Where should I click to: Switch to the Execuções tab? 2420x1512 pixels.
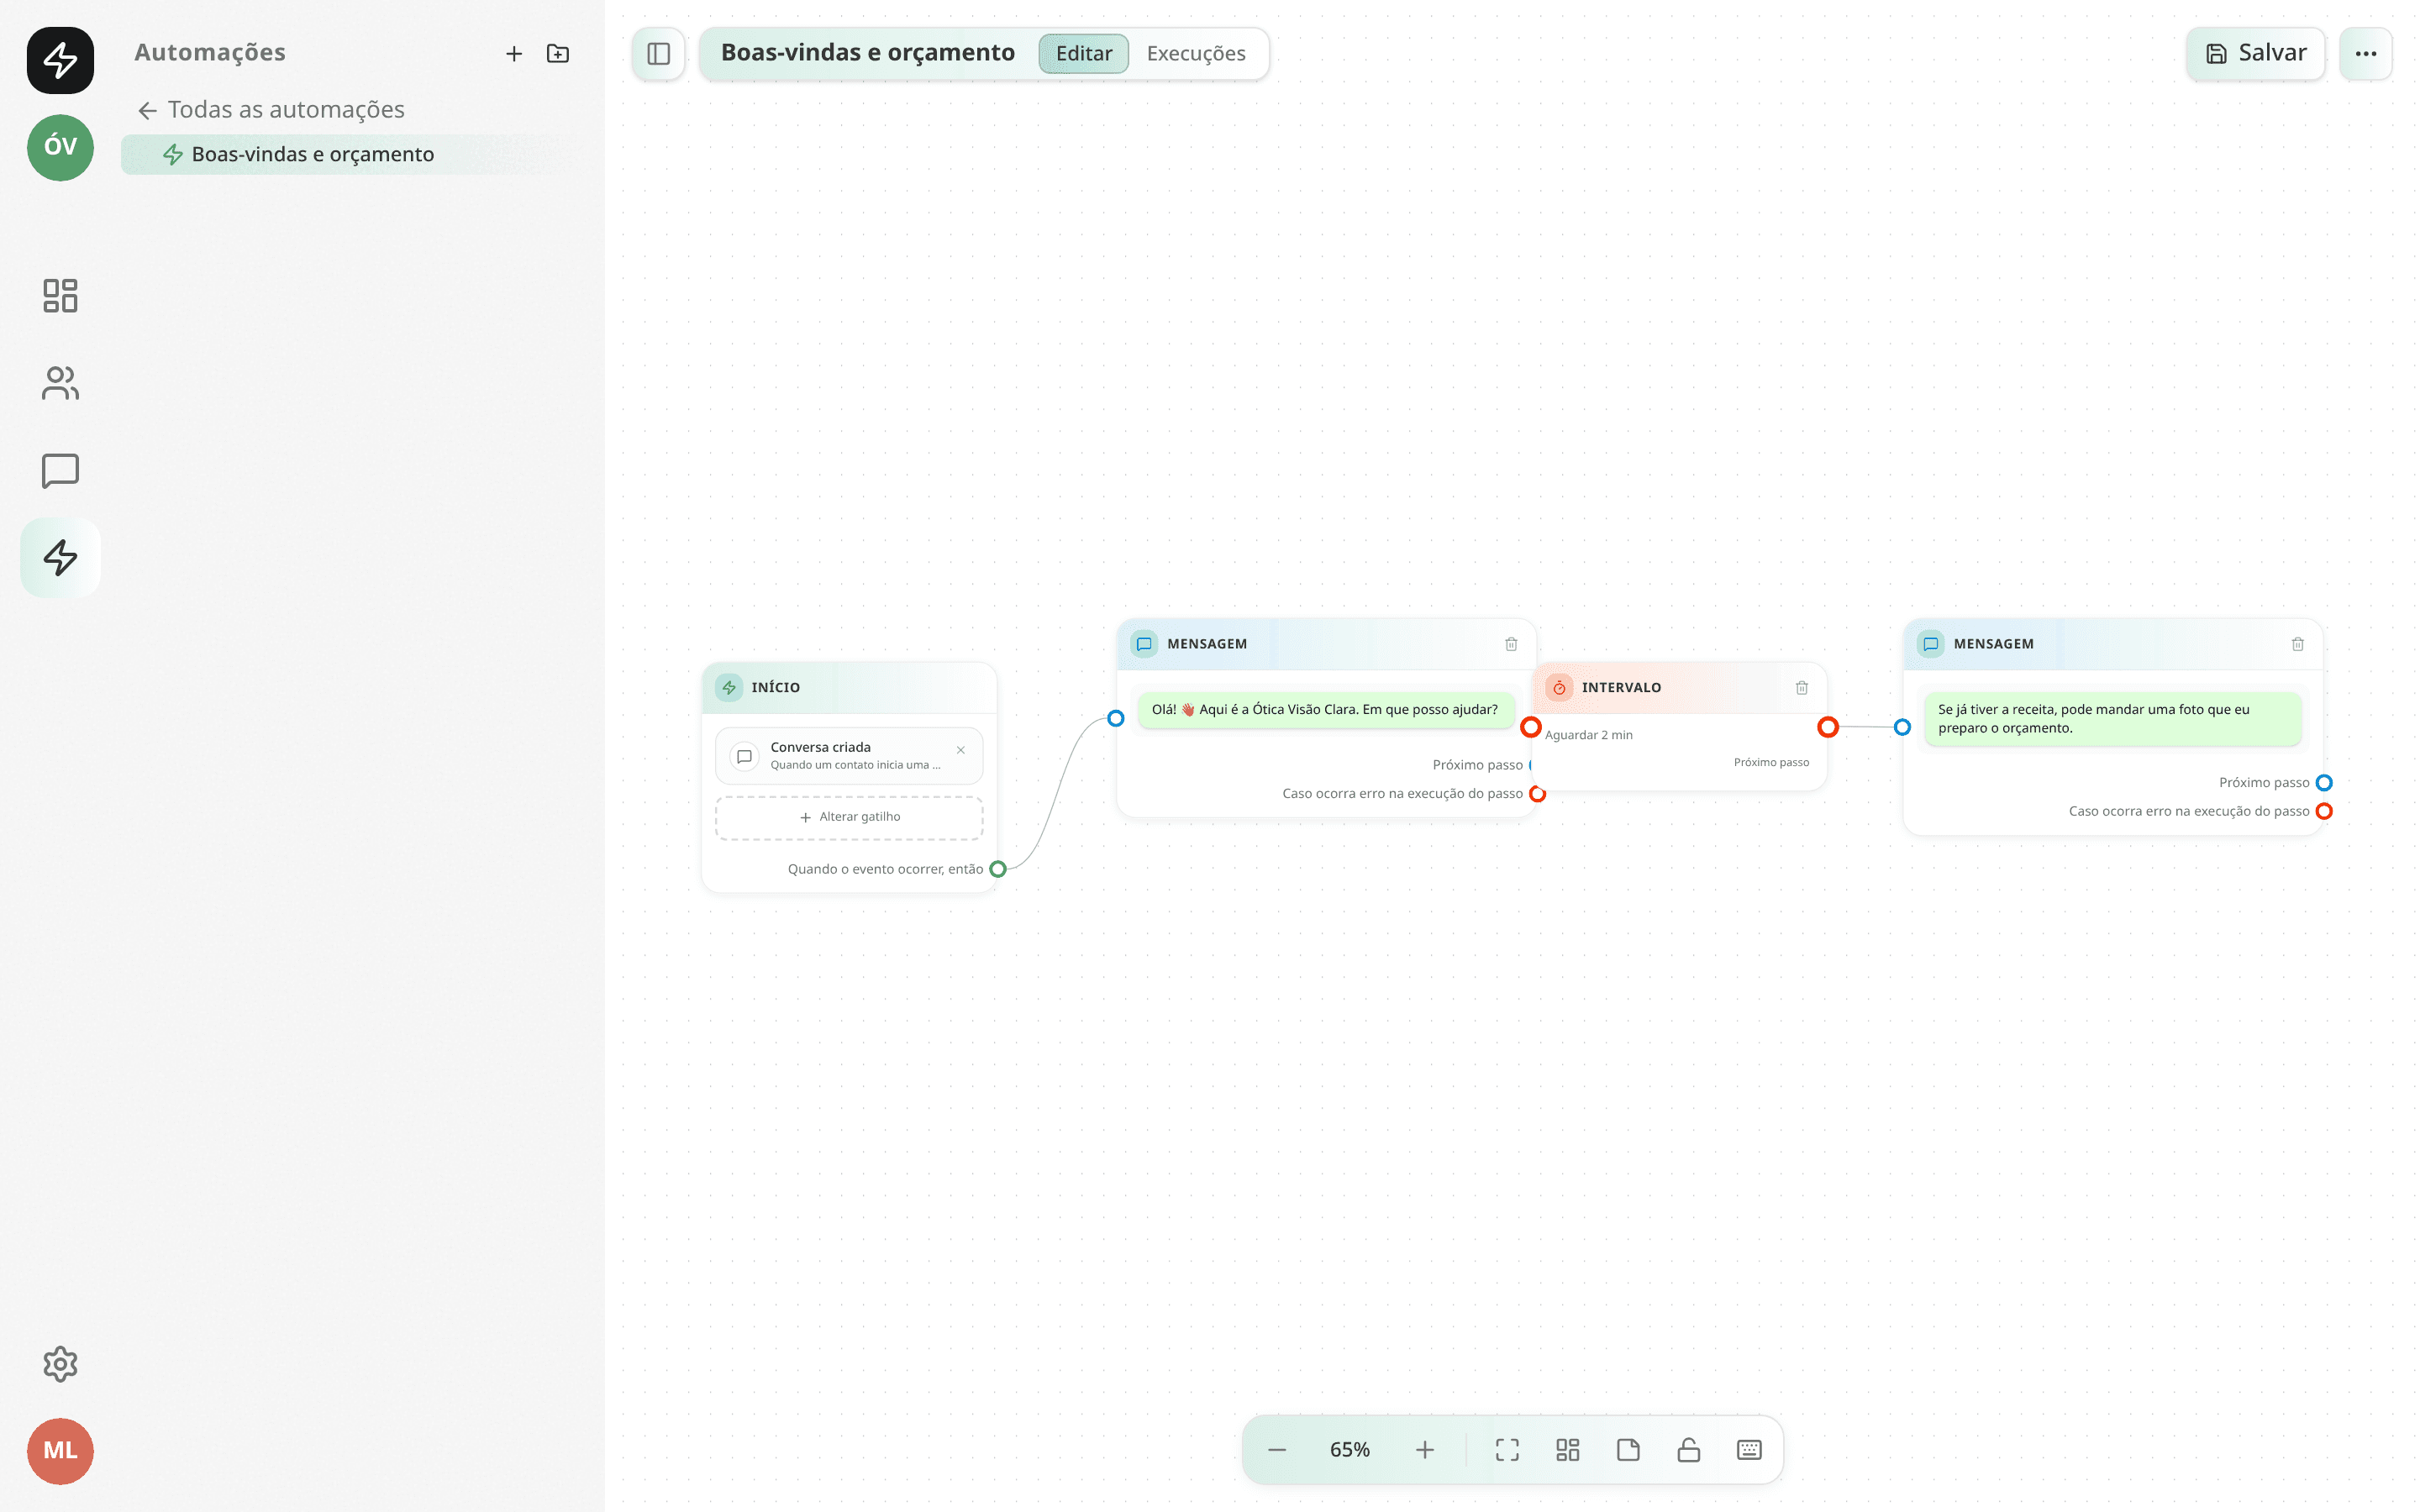coord(1196,54)
